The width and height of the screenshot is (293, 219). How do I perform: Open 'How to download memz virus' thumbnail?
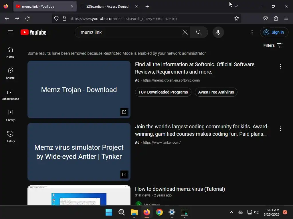point(79,195)
